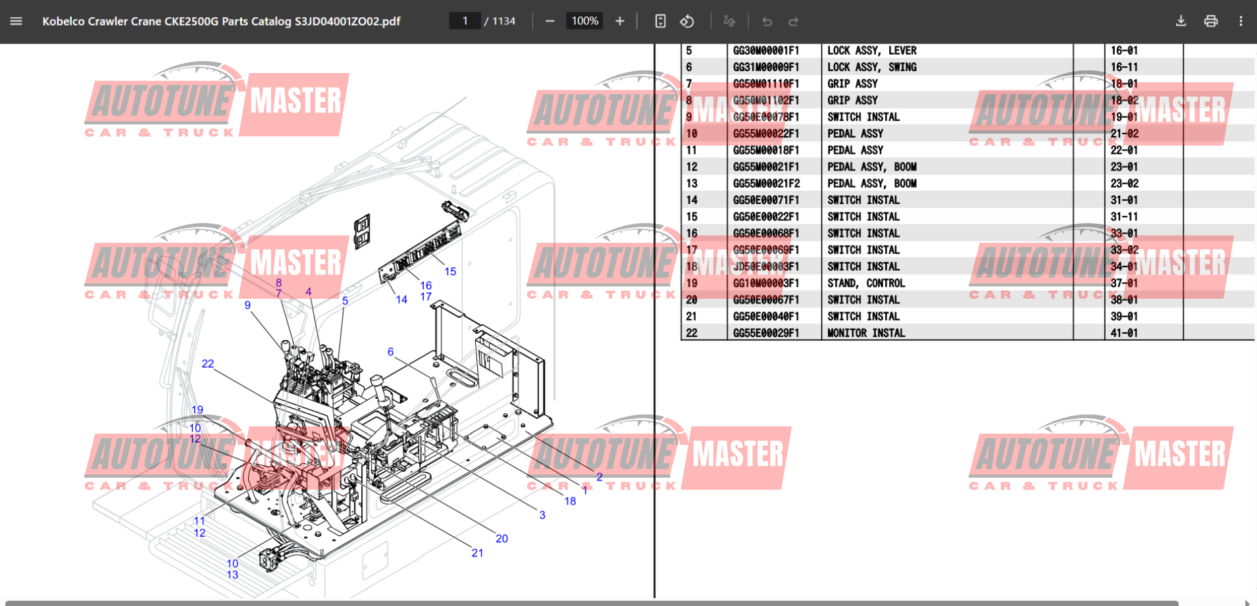
Task: Undo the last annotation
Action: (767, 21)
